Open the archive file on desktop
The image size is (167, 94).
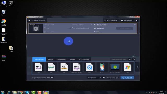[x=4, y=58]
